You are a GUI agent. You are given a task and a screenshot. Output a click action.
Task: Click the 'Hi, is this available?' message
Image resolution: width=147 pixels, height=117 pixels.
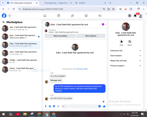(58, 76)
